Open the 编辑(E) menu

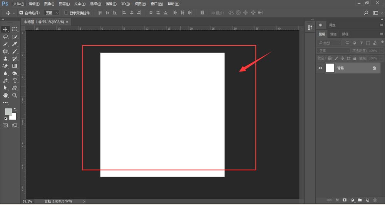click(34, 4)
